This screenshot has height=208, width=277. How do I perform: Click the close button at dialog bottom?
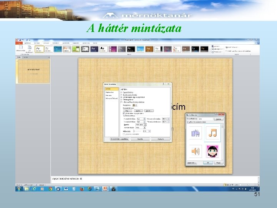pos(140,139)
